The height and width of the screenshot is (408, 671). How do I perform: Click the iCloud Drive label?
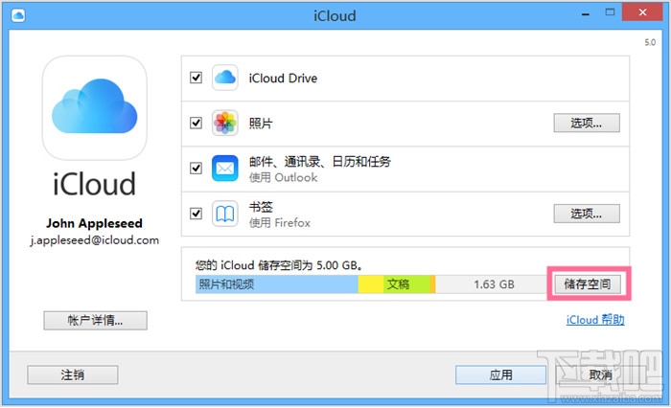(284, 79)
